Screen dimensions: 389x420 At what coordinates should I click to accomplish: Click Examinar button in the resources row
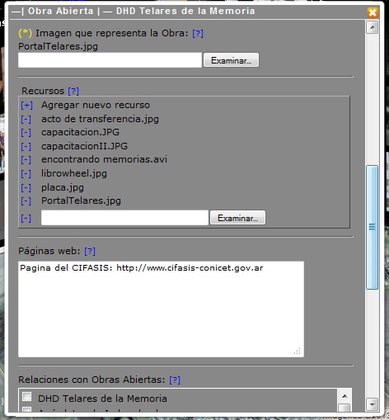[237, 218]
